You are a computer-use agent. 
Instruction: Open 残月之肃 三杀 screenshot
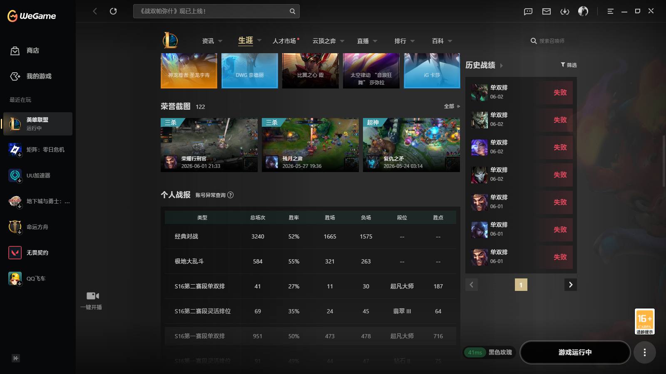pyautogui.click(x=310, y=145)
